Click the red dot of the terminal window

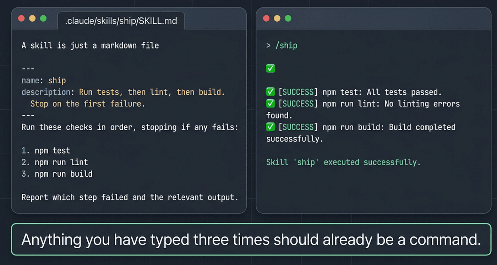[266, 18]
